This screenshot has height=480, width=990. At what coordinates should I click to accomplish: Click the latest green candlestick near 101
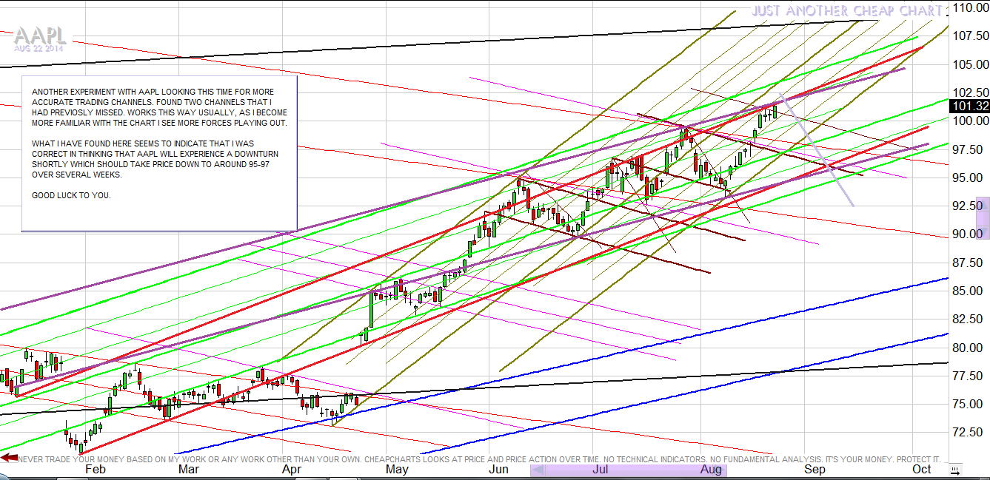[775, 112]
